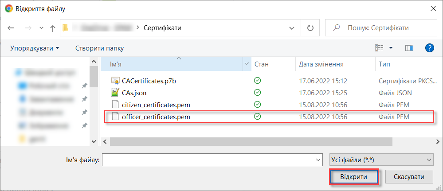
Task: Toggle the preview pane icon
Action: 409,48
